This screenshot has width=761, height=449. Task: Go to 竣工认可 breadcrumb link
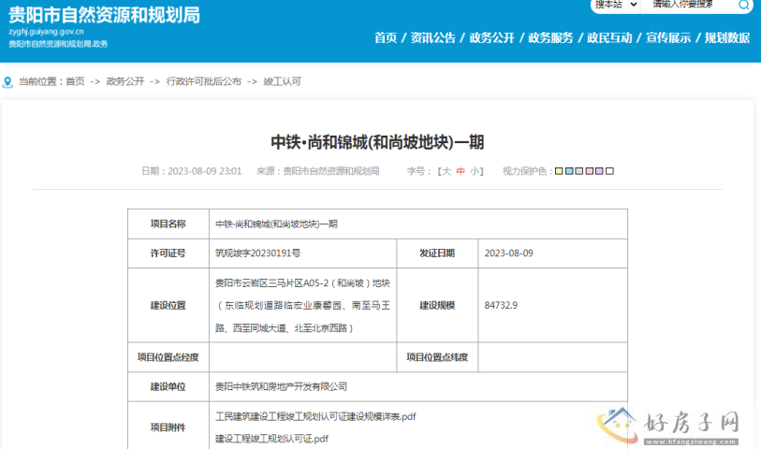pyautogui.click(x=283, y=81)
